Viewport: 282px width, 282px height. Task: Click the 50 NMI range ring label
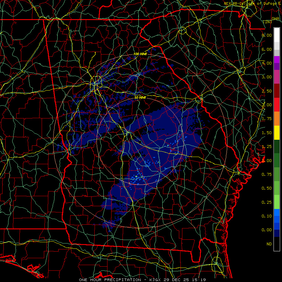pyautogui.click(x=140, y=97)
